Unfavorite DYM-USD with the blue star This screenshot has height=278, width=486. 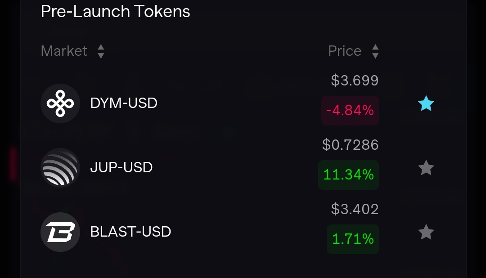click(426, 103)
